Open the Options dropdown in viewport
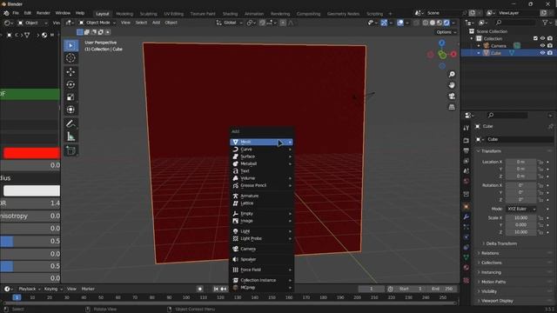 (x=446, y=32)
